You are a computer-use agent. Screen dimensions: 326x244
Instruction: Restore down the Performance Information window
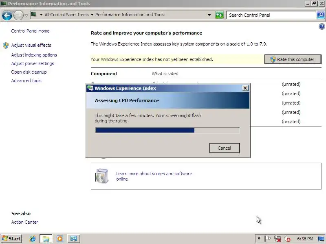[x=314, y=4]
